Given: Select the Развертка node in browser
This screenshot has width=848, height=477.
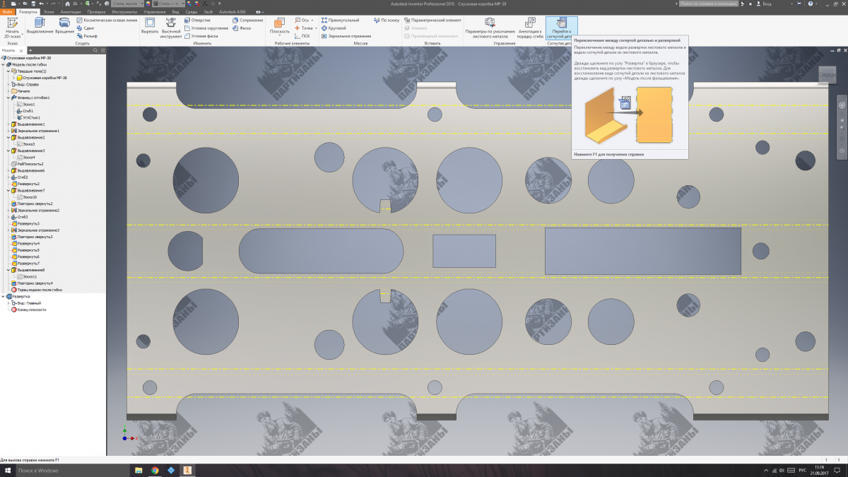Looking at the screenshot, I should point(18,297).
